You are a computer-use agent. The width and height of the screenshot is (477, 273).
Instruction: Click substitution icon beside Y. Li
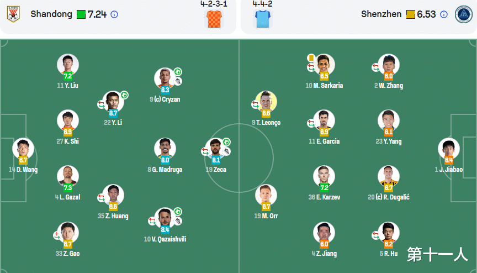point(101,104)
